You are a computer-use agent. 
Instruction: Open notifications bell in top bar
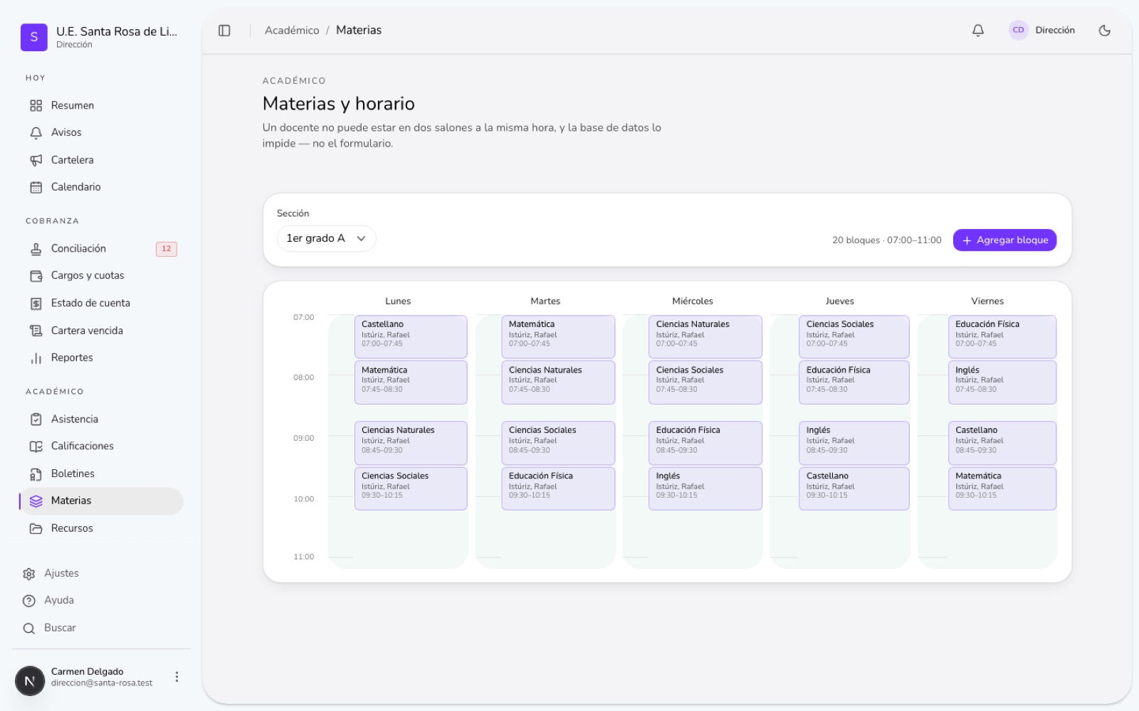pyautogui.click(x=978, y=31)
